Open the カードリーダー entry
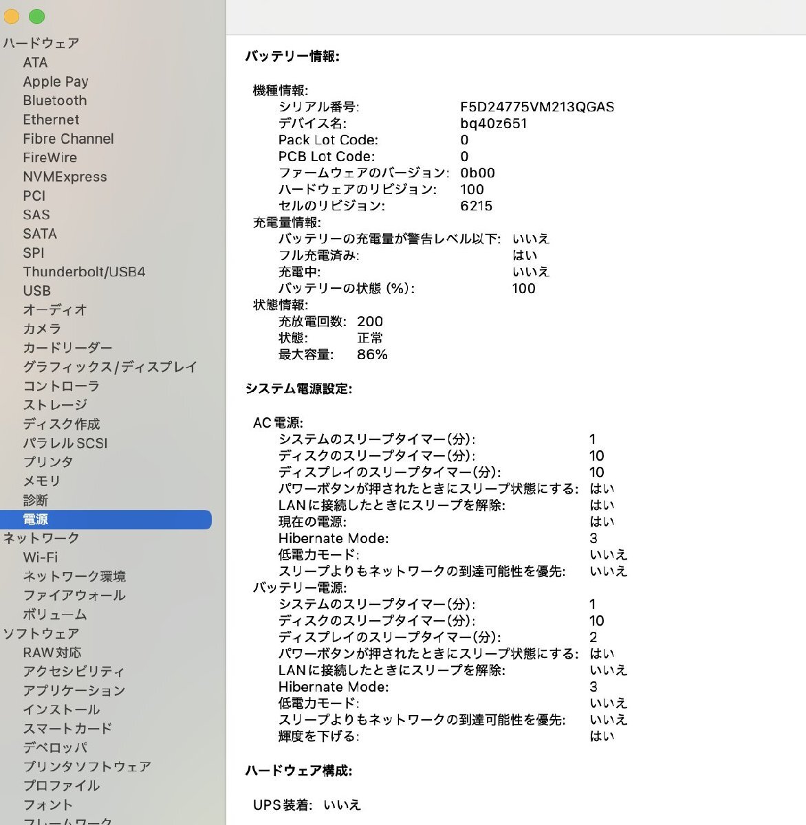The height and width of the screenshot is (825, 806). pyautogui.click(x=67, y=348)
